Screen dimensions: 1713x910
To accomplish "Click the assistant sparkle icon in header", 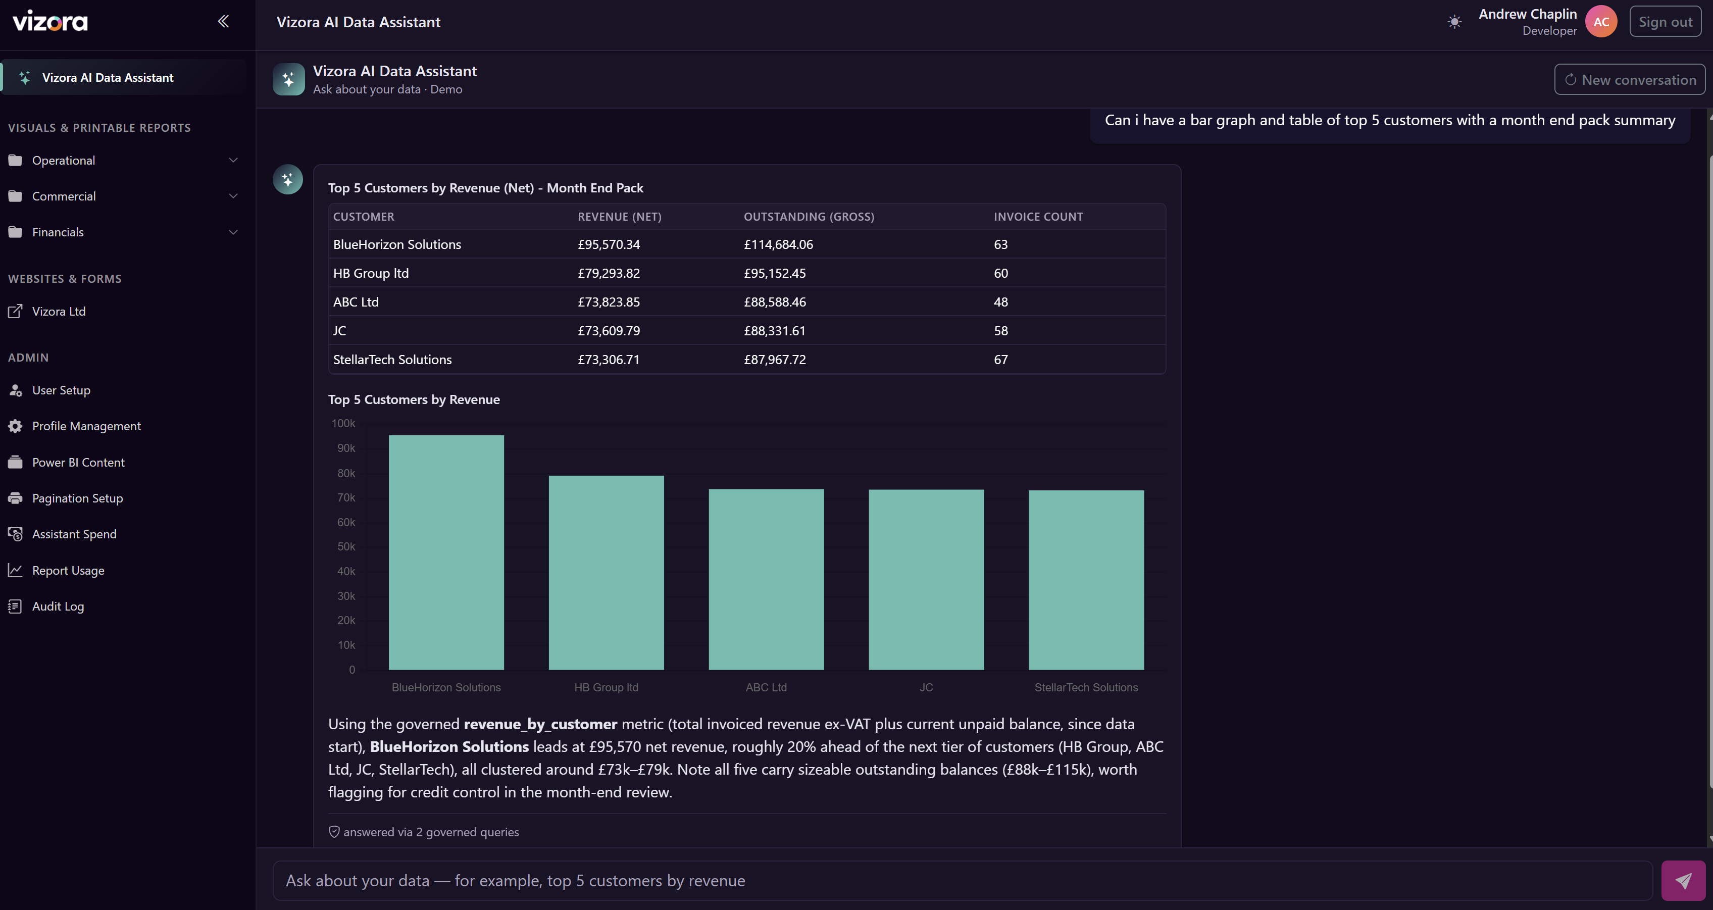I will 288,79.
